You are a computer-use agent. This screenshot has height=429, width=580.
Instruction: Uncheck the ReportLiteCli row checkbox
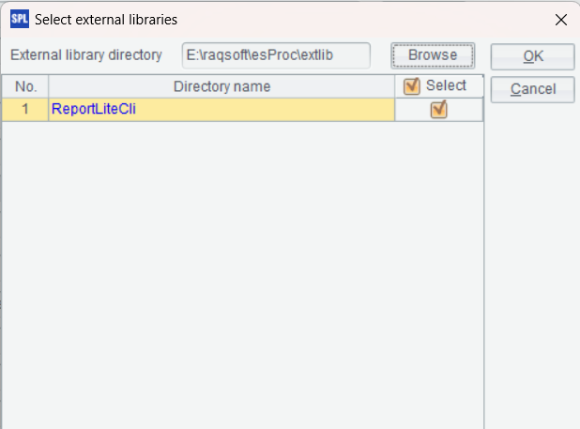[x=438, y=109]
